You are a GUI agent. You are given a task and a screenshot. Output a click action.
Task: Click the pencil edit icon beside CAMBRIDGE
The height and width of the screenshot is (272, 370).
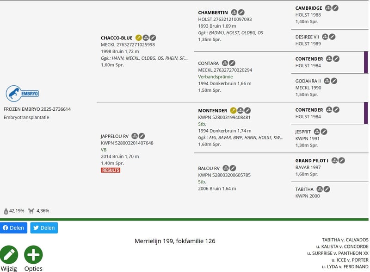pos(335,8)
